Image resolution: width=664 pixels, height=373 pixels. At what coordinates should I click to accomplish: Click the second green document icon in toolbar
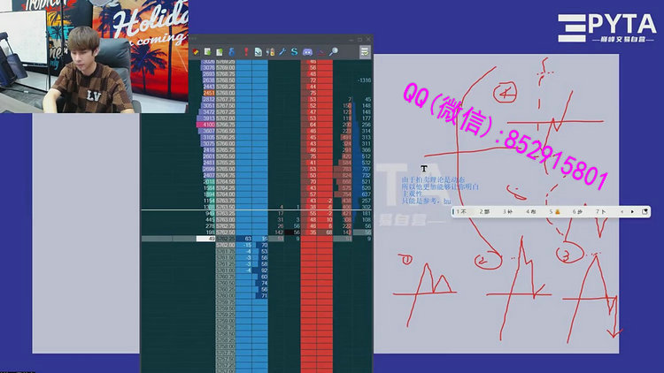[220, 52]
